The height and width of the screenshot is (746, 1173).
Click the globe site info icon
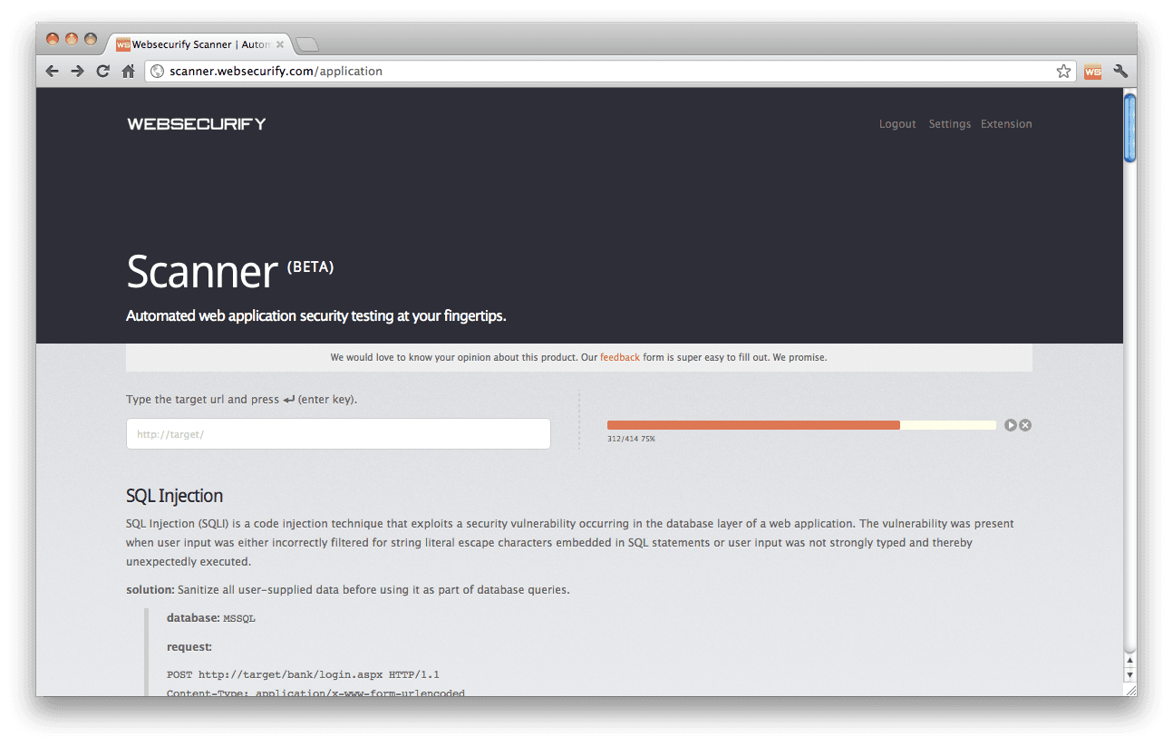(x=158, y=72)
